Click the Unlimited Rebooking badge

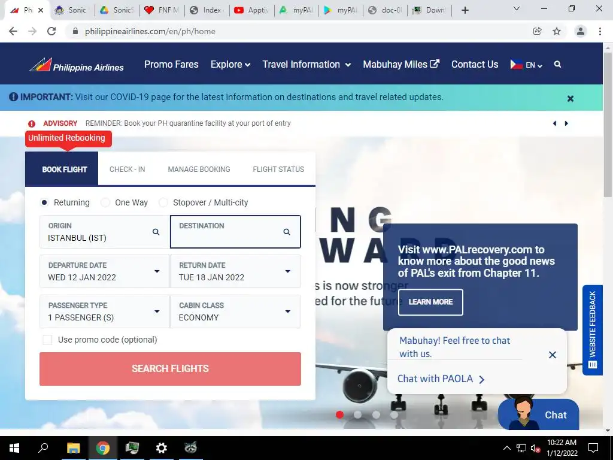pyautogui.click(x=68, y=138)
